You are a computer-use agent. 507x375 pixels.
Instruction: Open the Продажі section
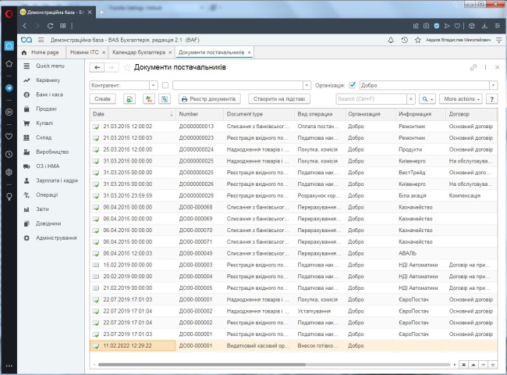(x=46, y=109)
